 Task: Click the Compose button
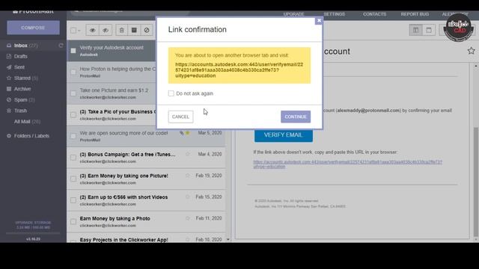[x=33, y=28]
